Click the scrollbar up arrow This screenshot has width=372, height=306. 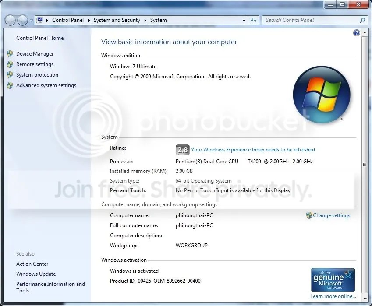coord(365,33)
